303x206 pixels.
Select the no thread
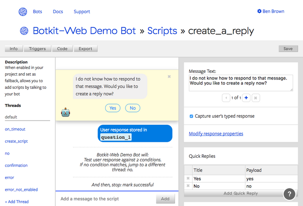[7, 154]
